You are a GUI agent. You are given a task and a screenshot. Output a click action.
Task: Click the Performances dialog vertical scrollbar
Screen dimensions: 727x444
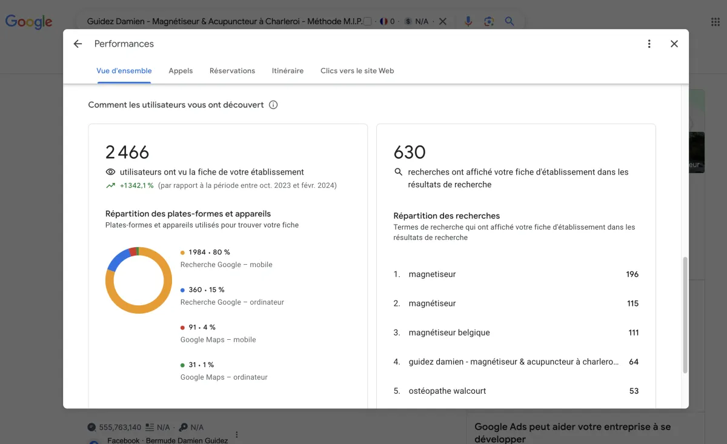click(x=685, y=315)
